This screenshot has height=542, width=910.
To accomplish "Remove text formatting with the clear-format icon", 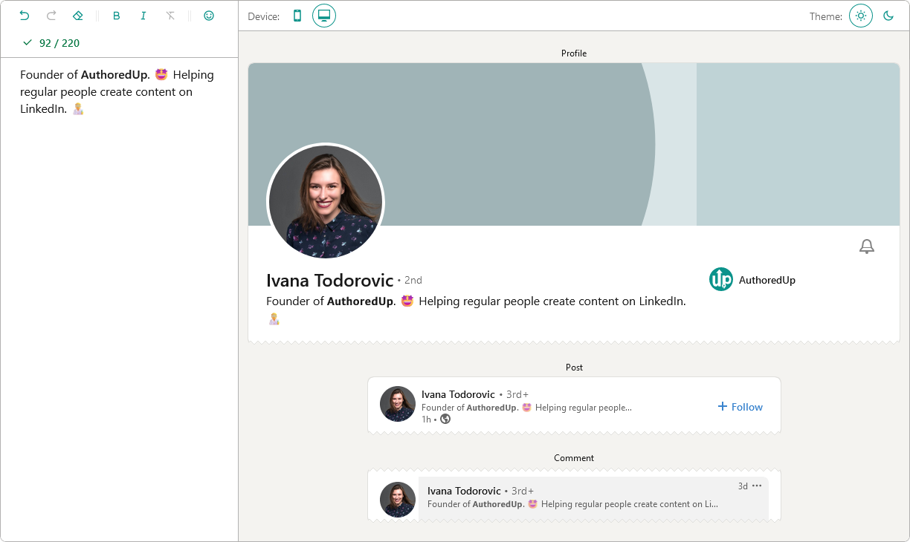I will tap(170, 15).
